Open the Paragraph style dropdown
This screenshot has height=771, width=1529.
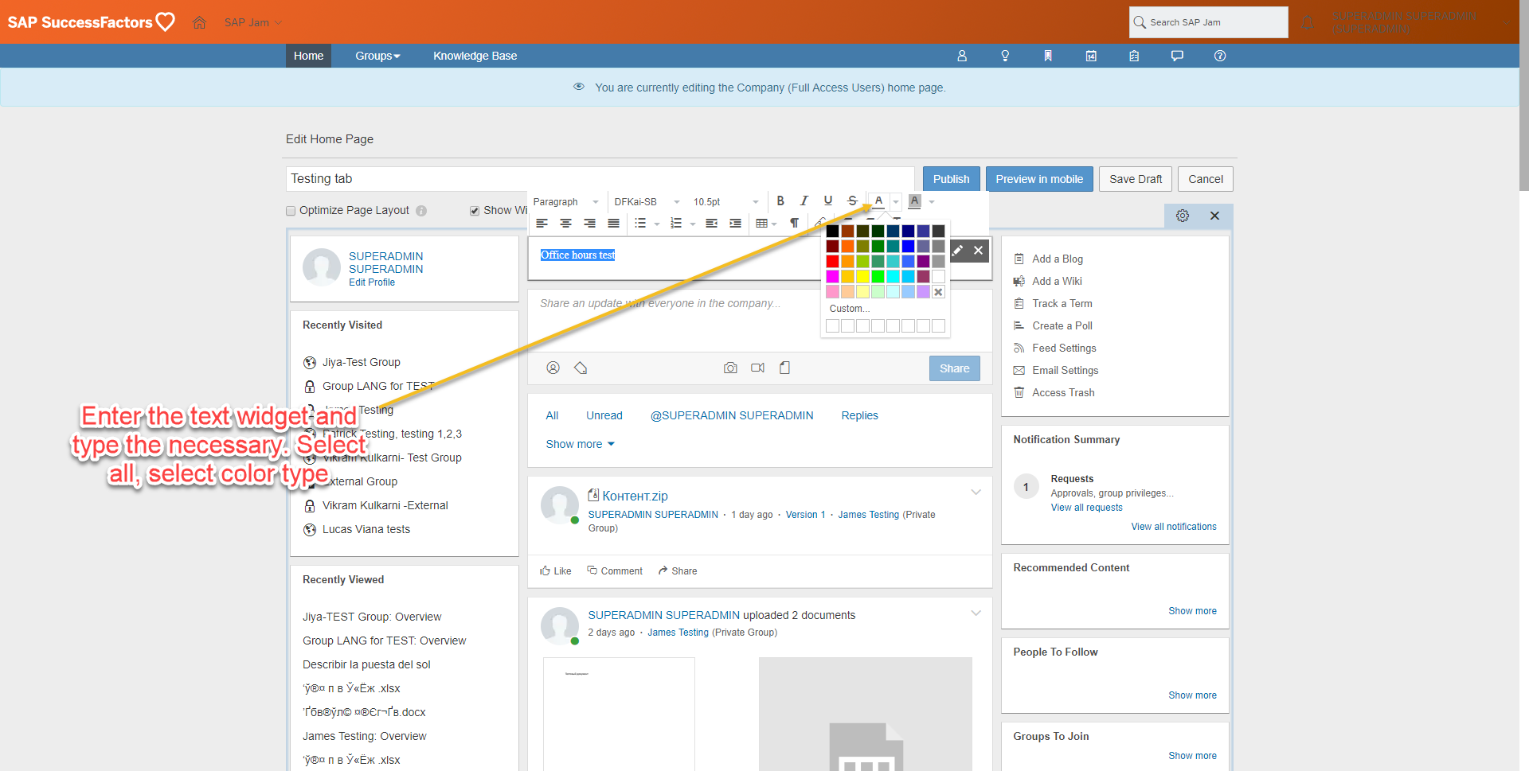pyautogui.click(x=566, y=202)
